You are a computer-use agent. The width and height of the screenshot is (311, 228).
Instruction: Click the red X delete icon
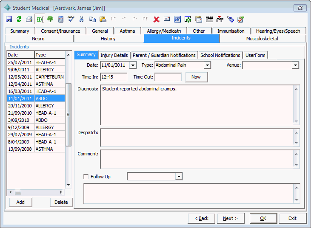coord(156,19)
